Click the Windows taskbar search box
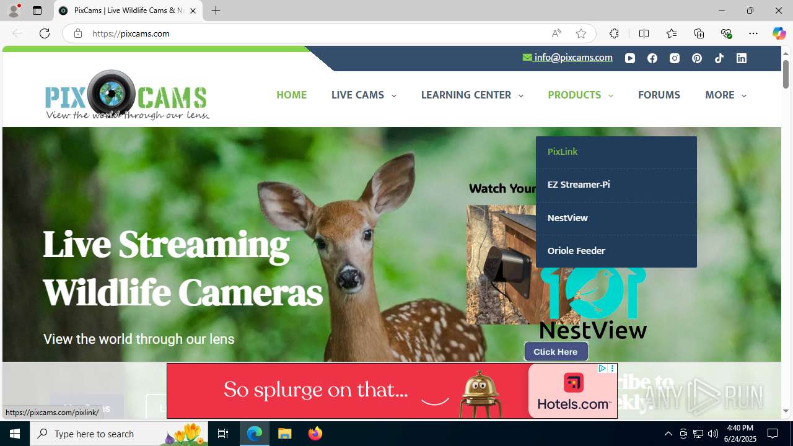 120,434
